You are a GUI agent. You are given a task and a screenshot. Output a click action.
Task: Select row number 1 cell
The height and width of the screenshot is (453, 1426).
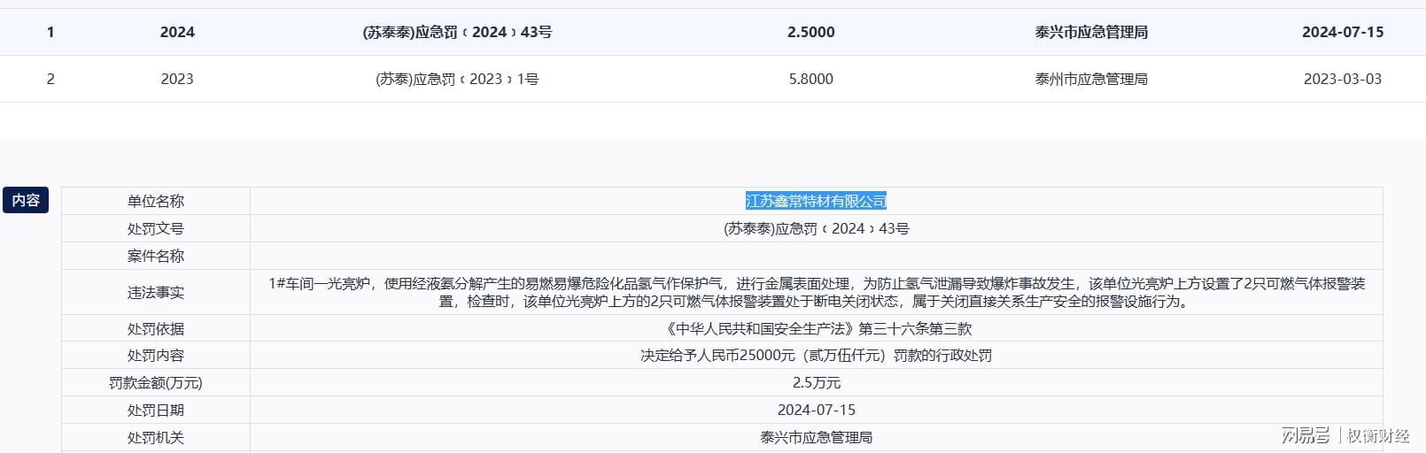(x=50, y=32)
